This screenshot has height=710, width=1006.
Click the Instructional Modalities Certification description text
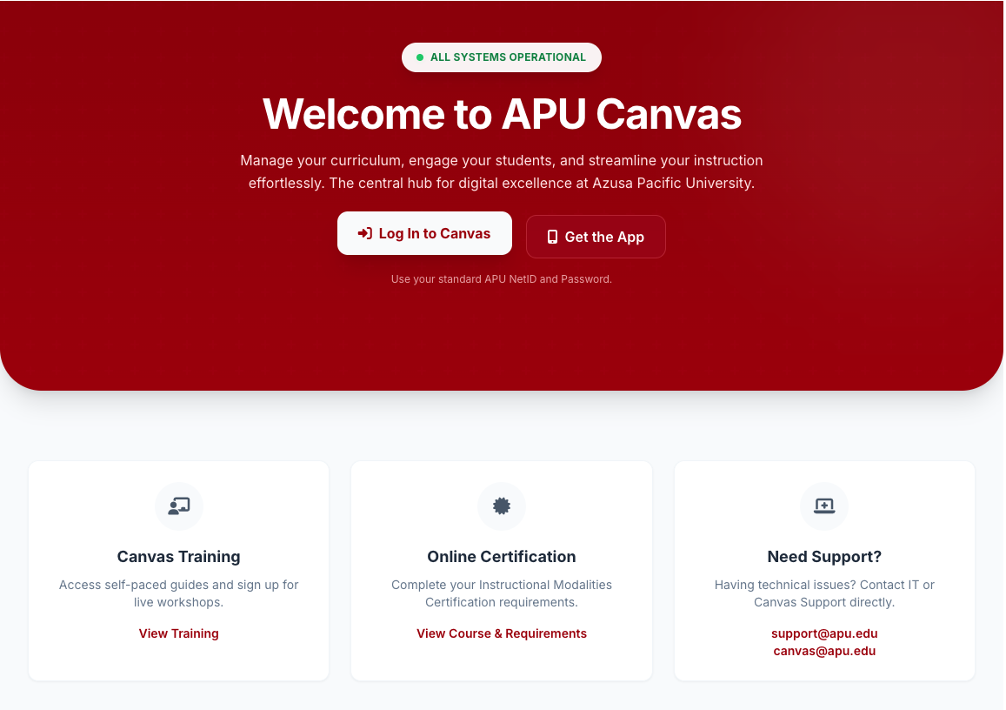[x=502, y=593]
